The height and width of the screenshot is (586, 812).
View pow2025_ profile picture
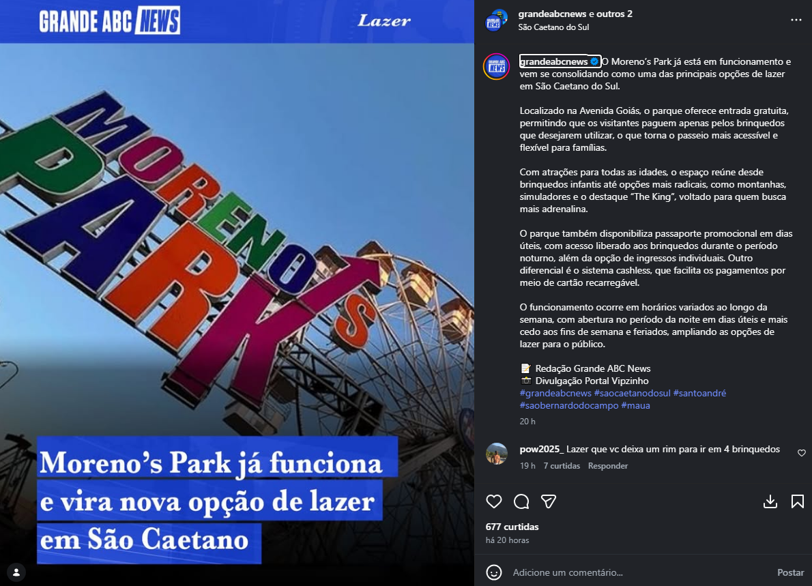point(497,454)
